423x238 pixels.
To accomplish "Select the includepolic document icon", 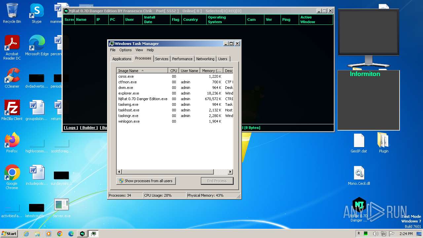I will tap(36, 175).
